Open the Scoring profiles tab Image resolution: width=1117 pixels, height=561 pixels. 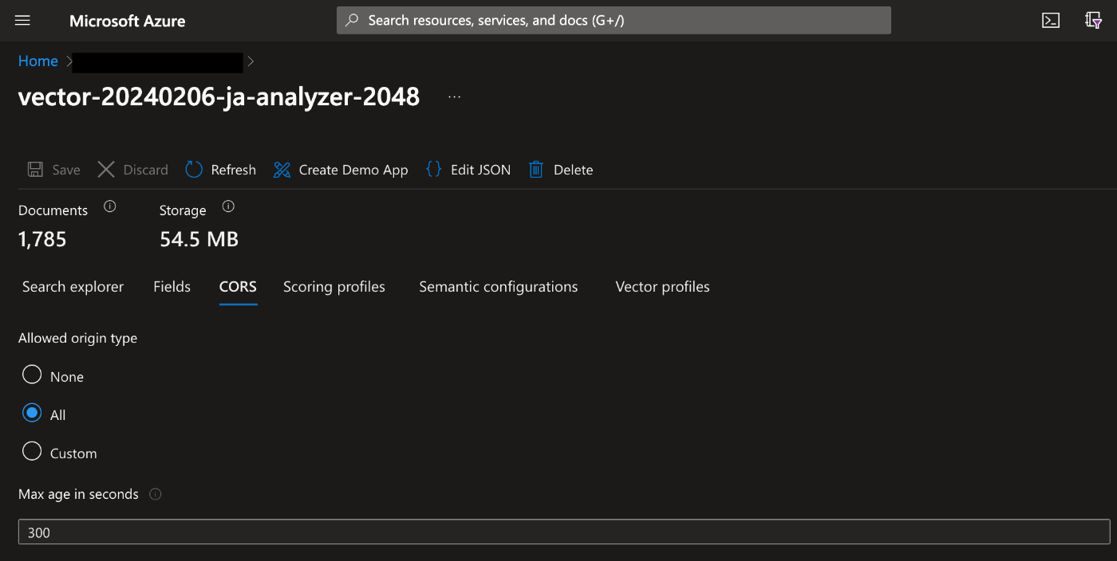pyautogui.click(x=334, y=287)
